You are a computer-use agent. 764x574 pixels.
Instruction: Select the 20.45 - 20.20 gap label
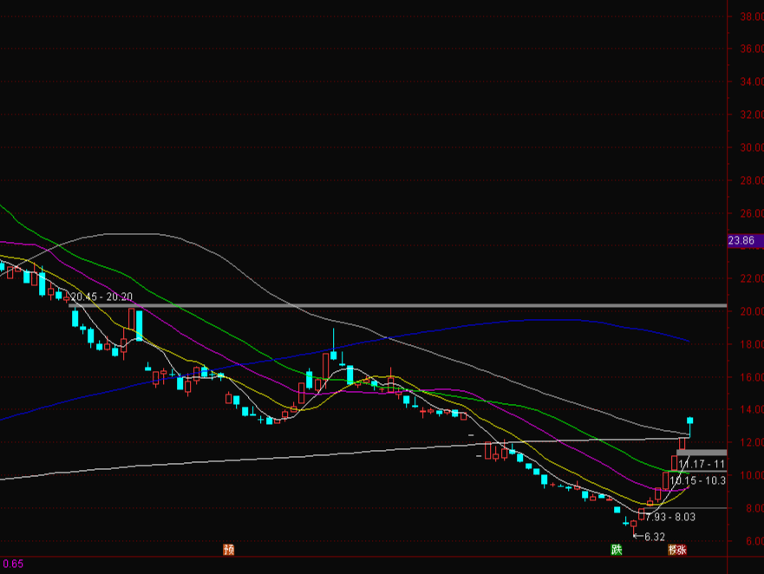(x=101, y=297)
